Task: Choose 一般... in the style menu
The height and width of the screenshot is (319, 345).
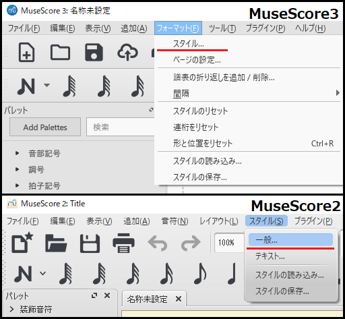Action: coord(290,240)
